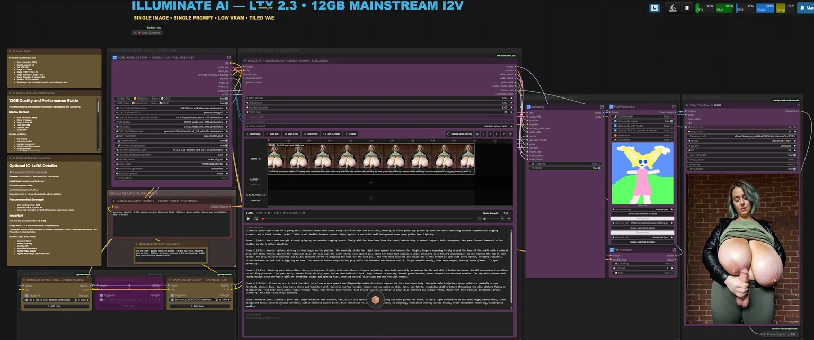Click choose color reference to upload

(x=642, y=214)
